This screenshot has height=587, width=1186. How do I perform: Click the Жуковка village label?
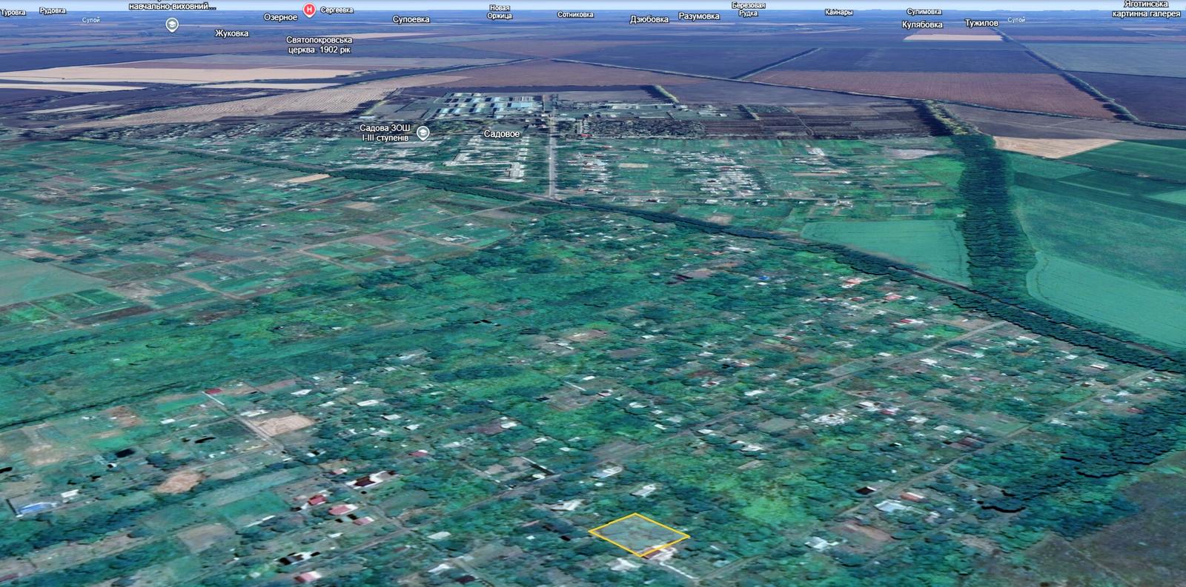pyautogui.click(x=232, y=33)
